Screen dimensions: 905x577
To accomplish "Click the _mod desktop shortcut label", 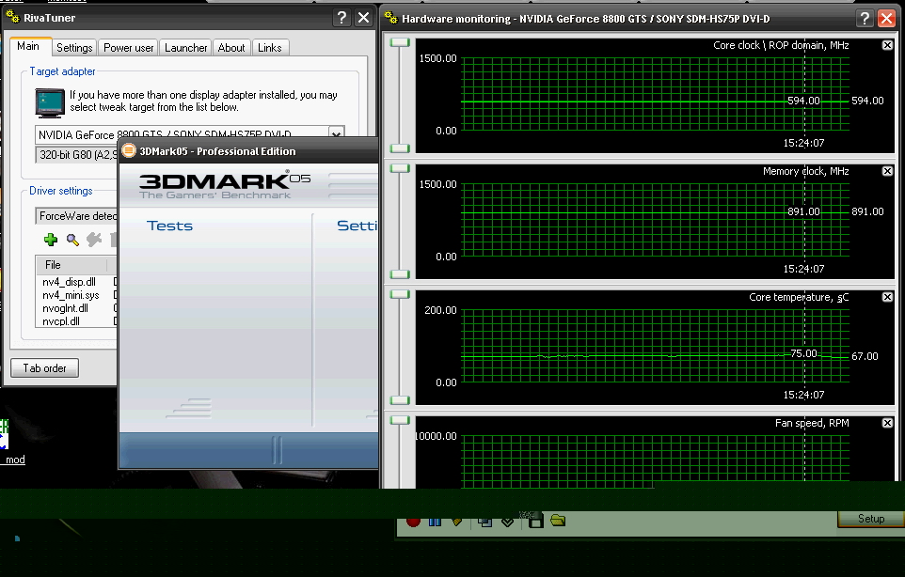I will click(x=14, y=460).
